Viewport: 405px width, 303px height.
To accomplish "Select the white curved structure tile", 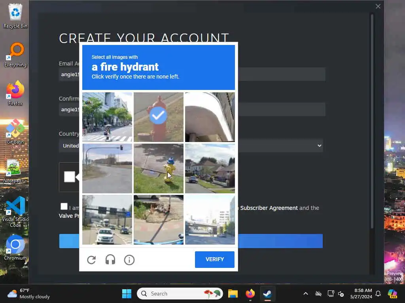I will click(x=210, y=117).
